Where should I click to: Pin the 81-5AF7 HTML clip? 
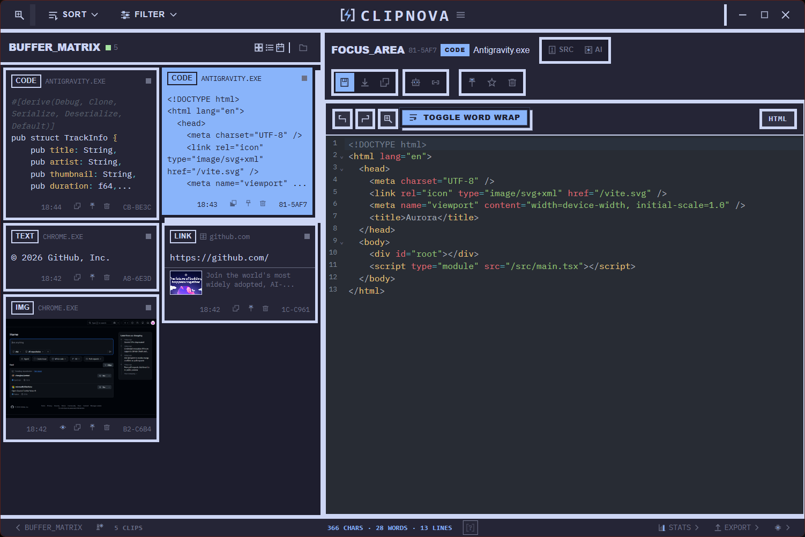[x=248, y=204]
